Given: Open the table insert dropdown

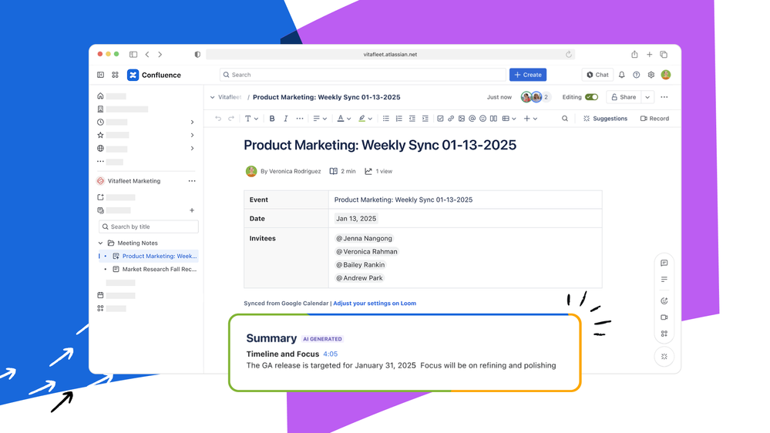Looking at the screenshot, I should coord(509,119).
